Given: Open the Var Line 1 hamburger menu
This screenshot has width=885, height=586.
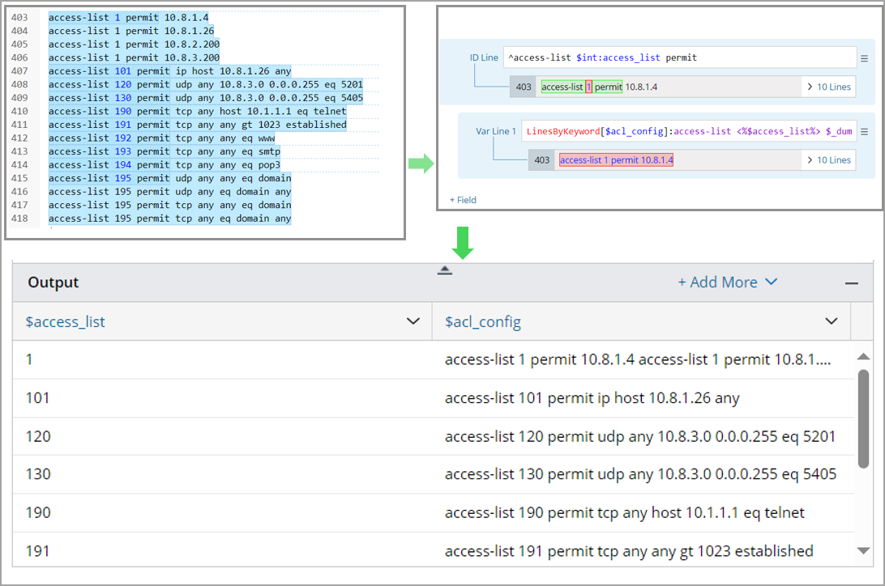Looking at the screenshot, I should point(864,131).
